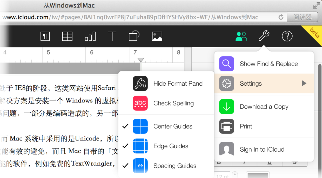Choose Print from the tools menu
322x178 pixels.
(264, 126)
